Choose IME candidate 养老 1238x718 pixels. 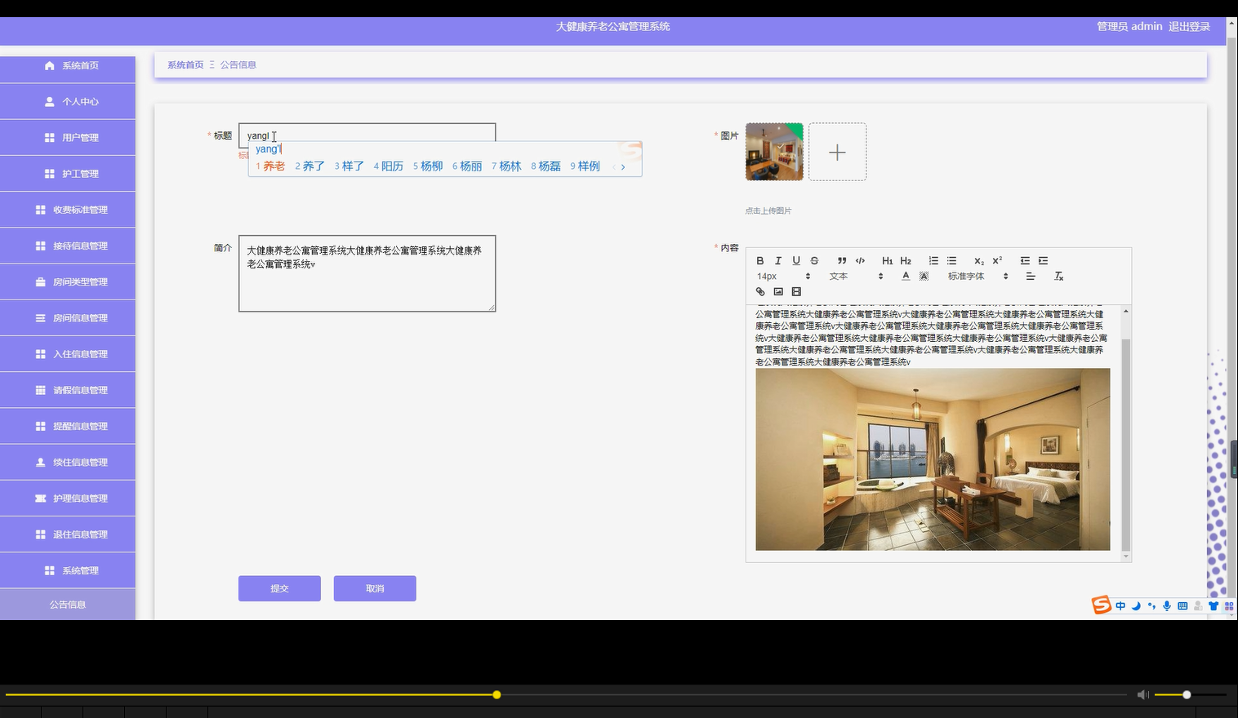pyautogui.click(x=270, y=166)
